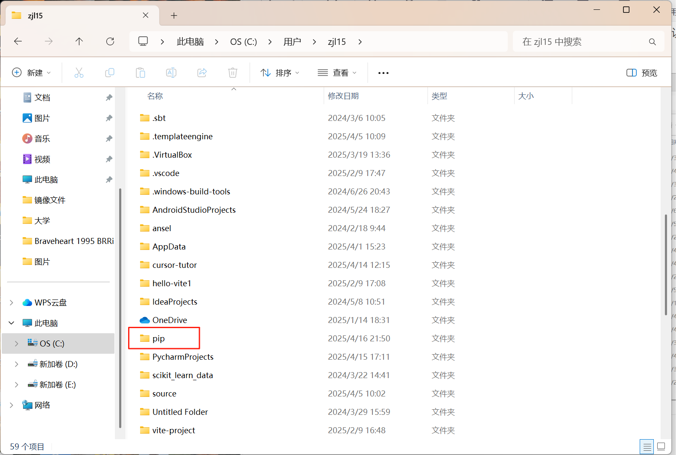Expand the WPS云盘 tree node
Viewport: 676px width, 455px height.
12,302
